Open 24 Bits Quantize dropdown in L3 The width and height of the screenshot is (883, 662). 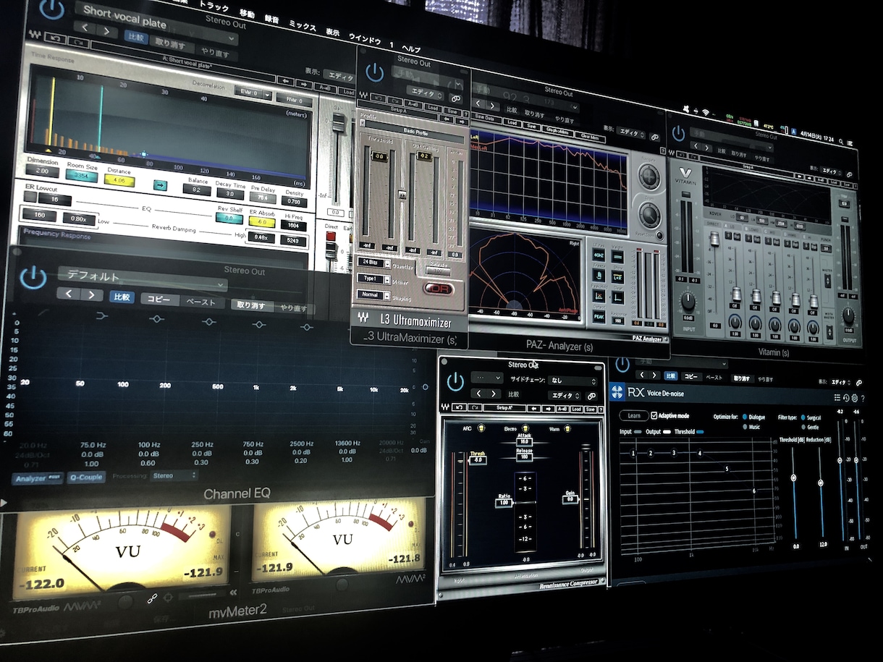click(x=375, y=262)
